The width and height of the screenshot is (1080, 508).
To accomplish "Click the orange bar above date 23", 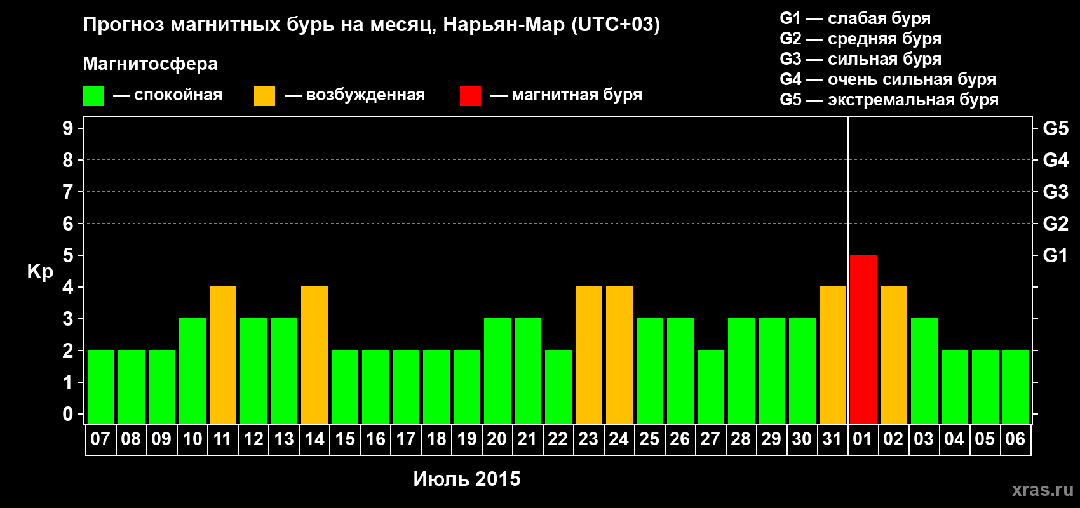I will (589, 356).
